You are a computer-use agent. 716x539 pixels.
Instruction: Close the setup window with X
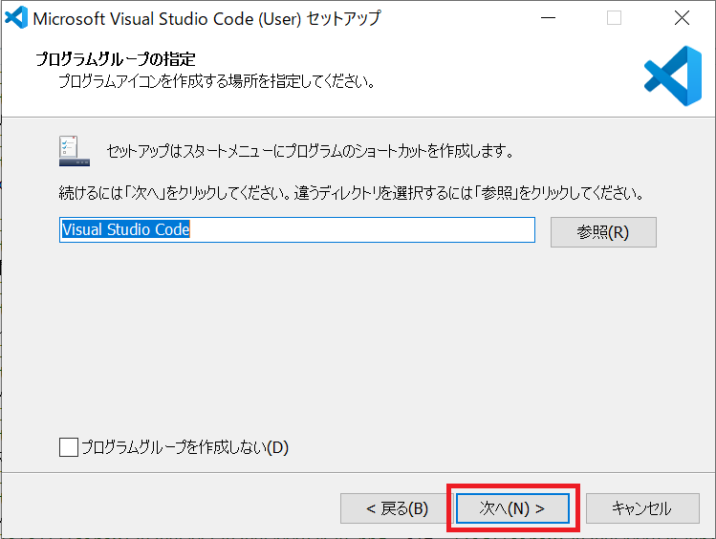click(682, 18)
